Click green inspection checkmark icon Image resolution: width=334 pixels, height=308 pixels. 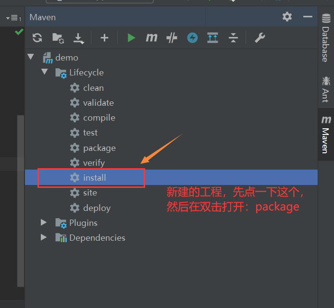19,32
